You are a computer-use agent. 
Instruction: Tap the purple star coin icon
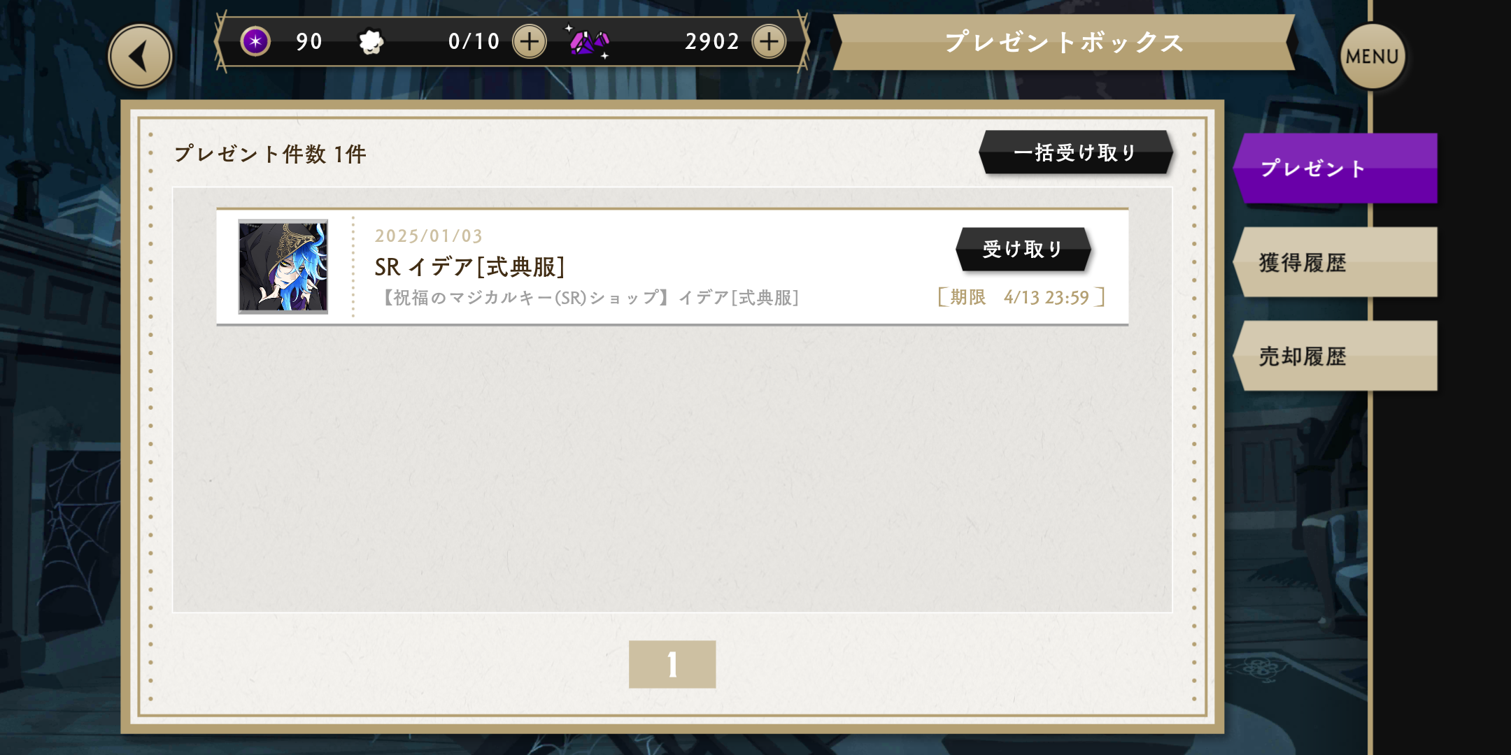(255, 41)
